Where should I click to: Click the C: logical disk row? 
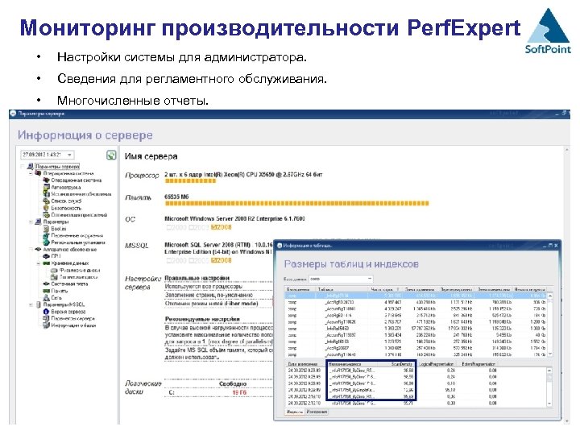[218, 392]
